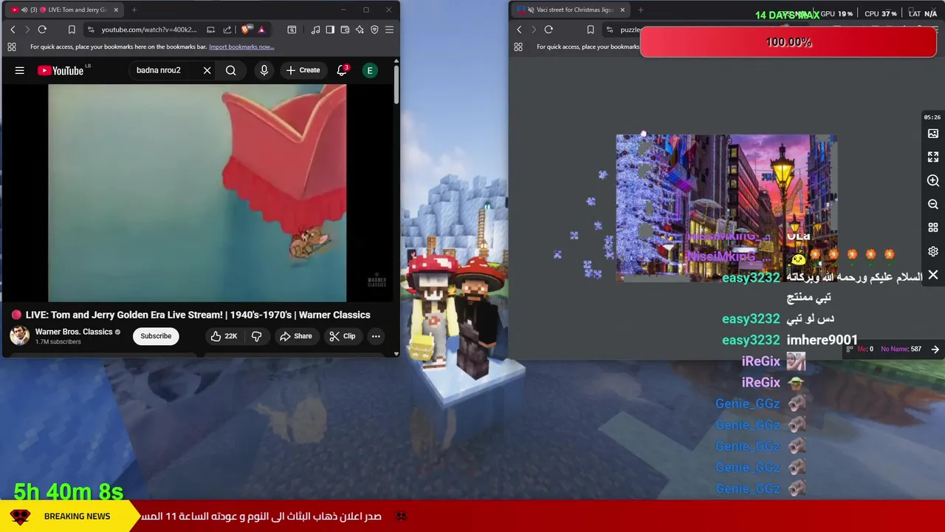Open the Leo AI sparkle icon
945x532 pixels.
360,30
